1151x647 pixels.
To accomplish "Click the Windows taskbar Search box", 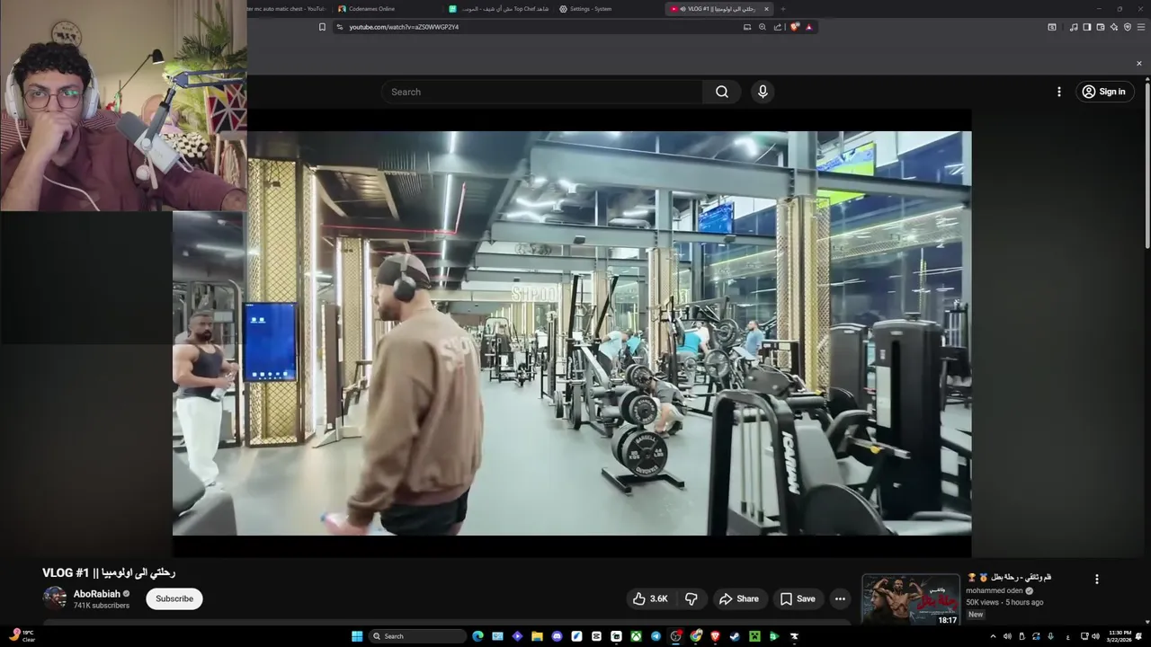I will [417, 636].
